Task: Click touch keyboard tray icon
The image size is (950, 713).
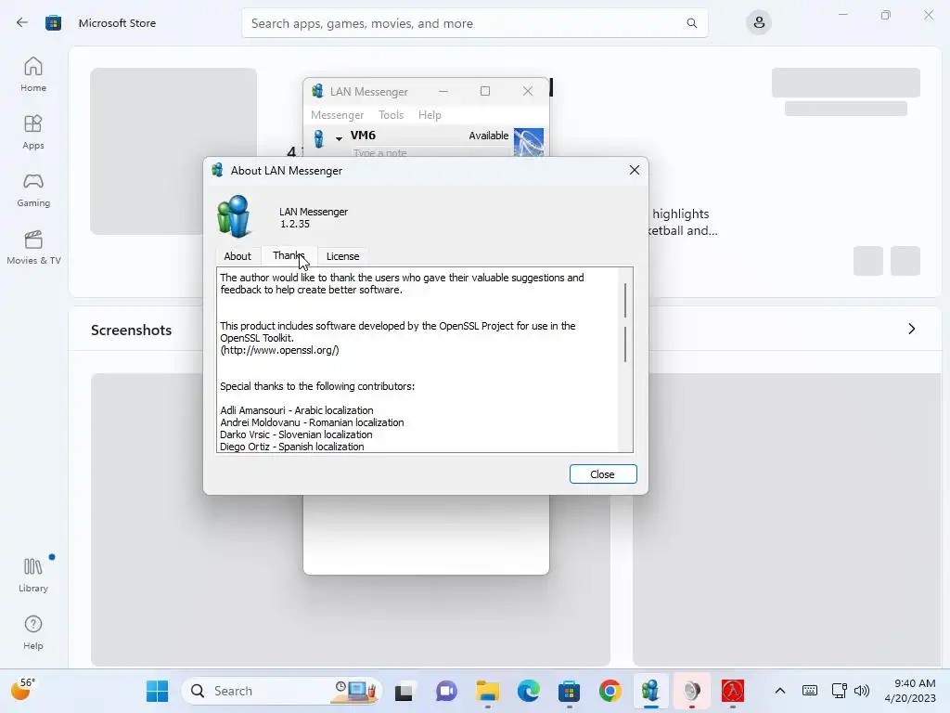Action: 809,691
